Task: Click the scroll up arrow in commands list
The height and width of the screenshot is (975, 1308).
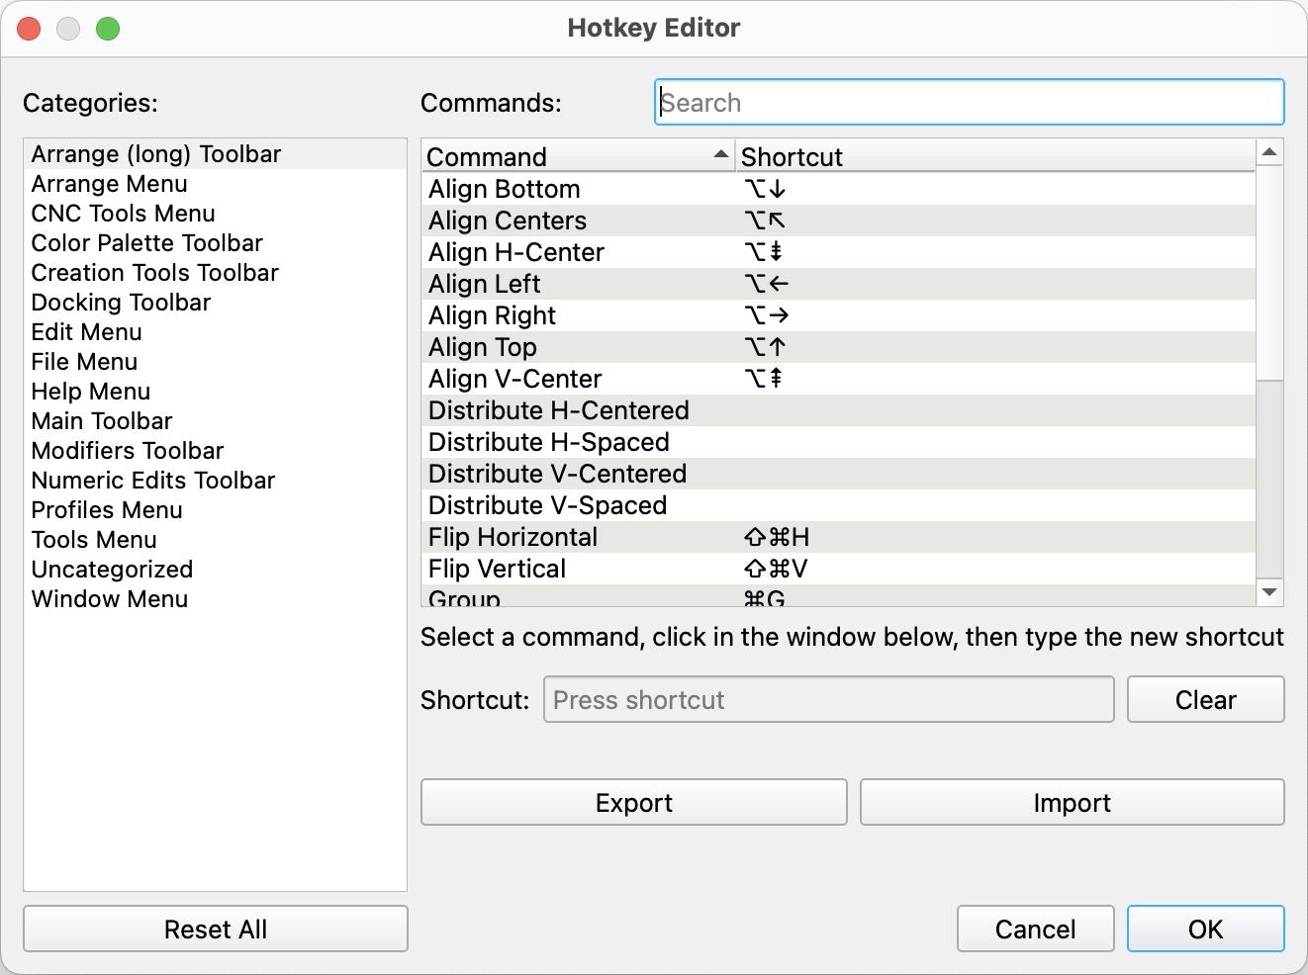Action: 1269,152
